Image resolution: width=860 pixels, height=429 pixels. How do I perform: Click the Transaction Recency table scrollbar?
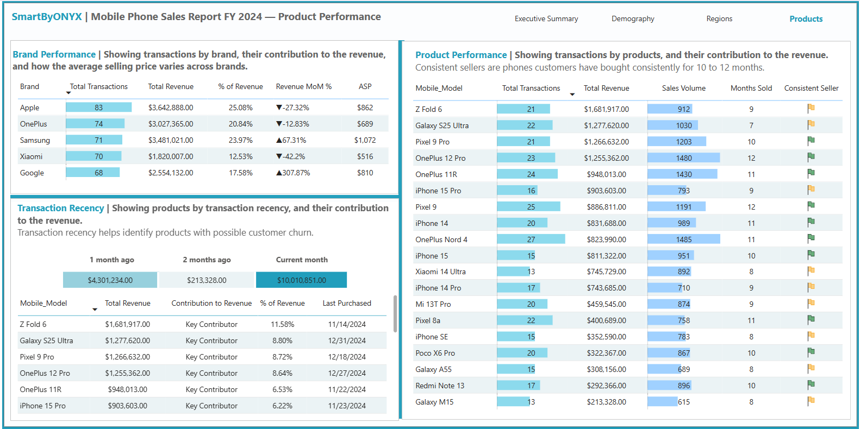pos(395,314)
